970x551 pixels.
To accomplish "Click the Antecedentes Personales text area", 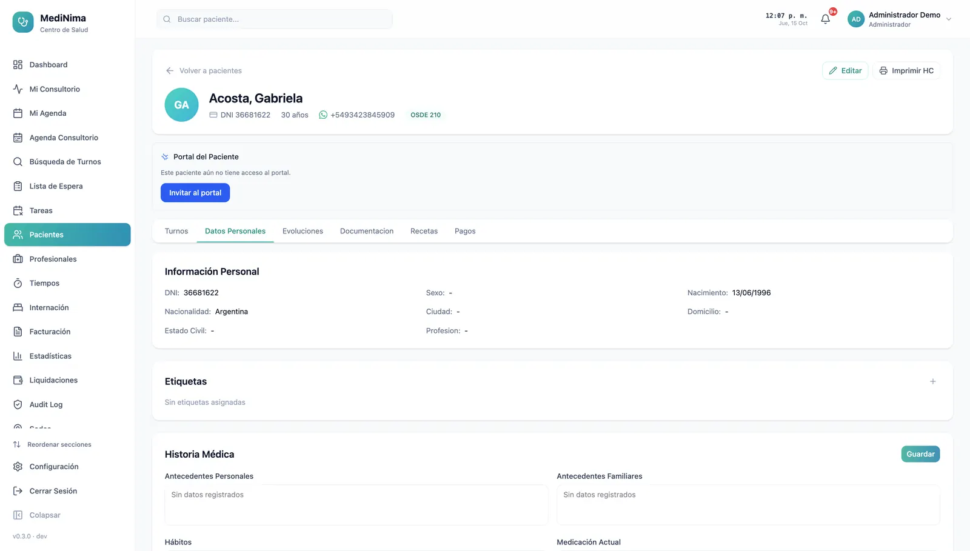I will [x=356, y=505].
